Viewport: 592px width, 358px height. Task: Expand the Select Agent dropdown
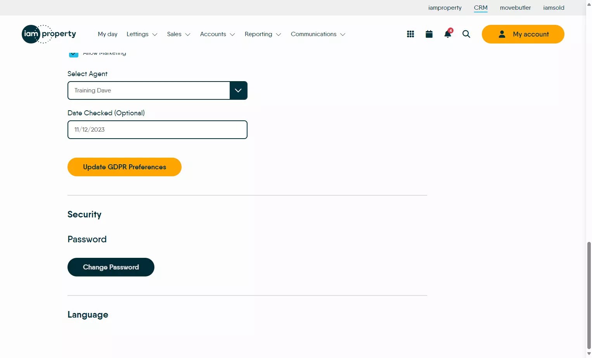238,90
